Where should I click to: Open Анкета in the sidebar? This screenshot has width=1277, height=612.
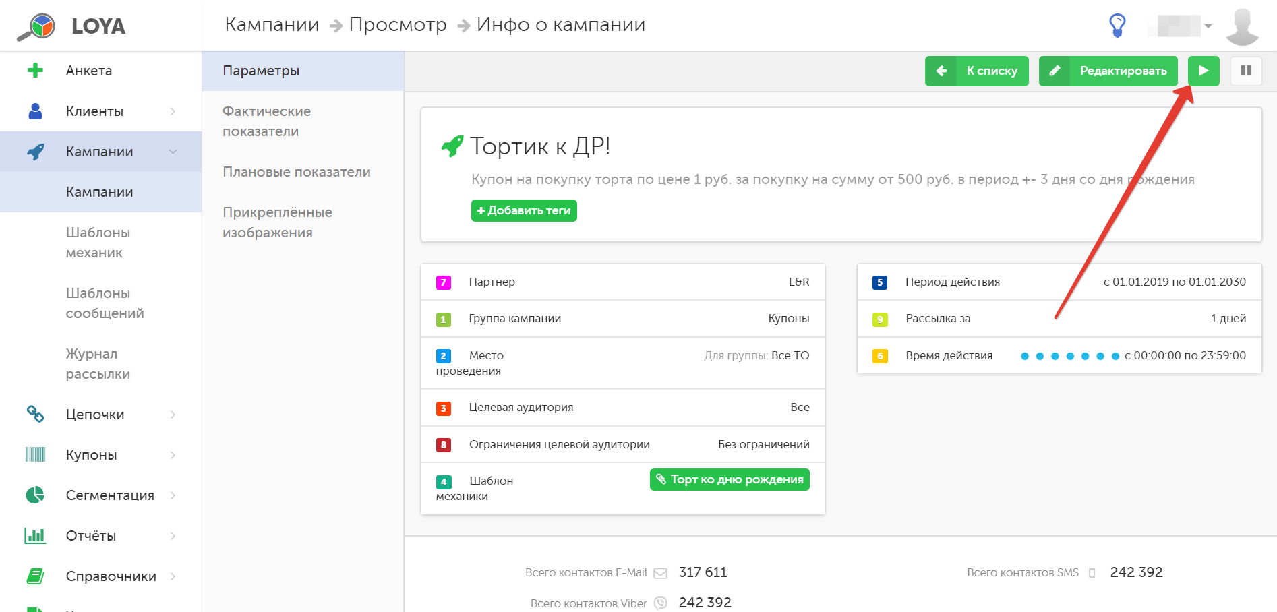point(89,71)
